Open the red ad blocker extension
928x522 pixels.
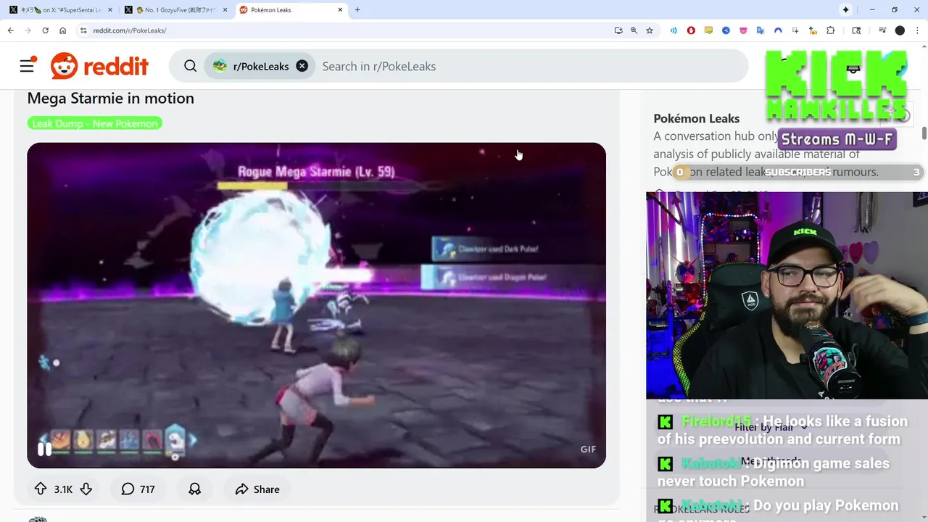tap(691, 30)
